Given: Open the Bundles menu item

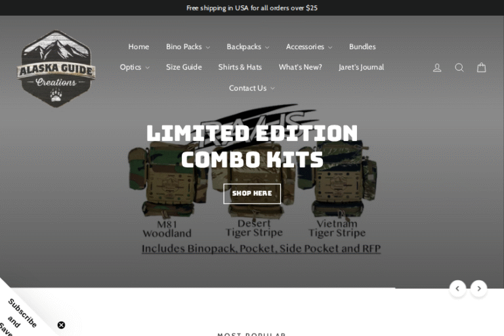Looking at the screenshot, I should tap(362, 47).
